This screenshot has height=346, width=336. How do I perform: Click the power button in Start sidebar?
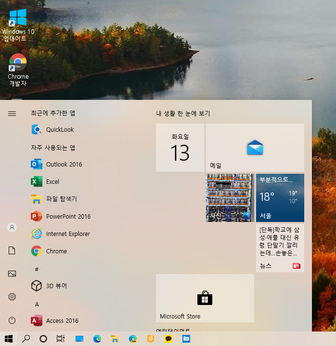pyautogui.click(x=12, y=320)
